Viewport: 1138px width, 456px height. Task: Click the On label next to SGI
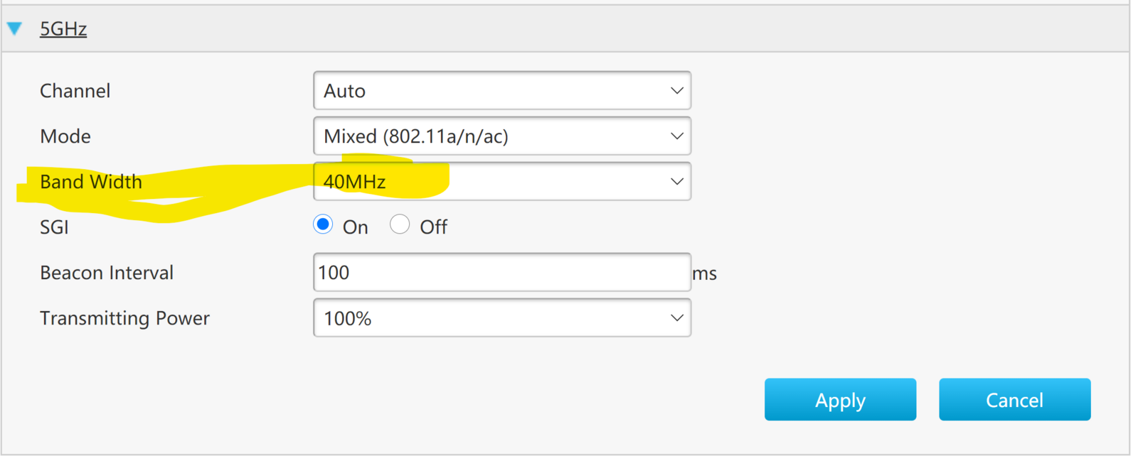(x=356, y=227)
